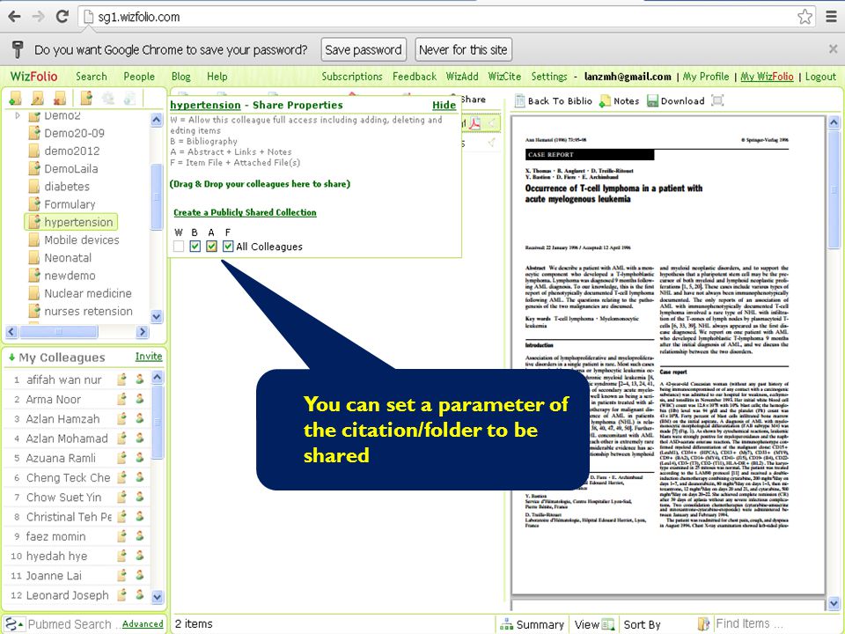Image resolution: width=845 pixels, height=634 pixels.
Task: Click the Find Items input field
Action: (x=776, y=623)
